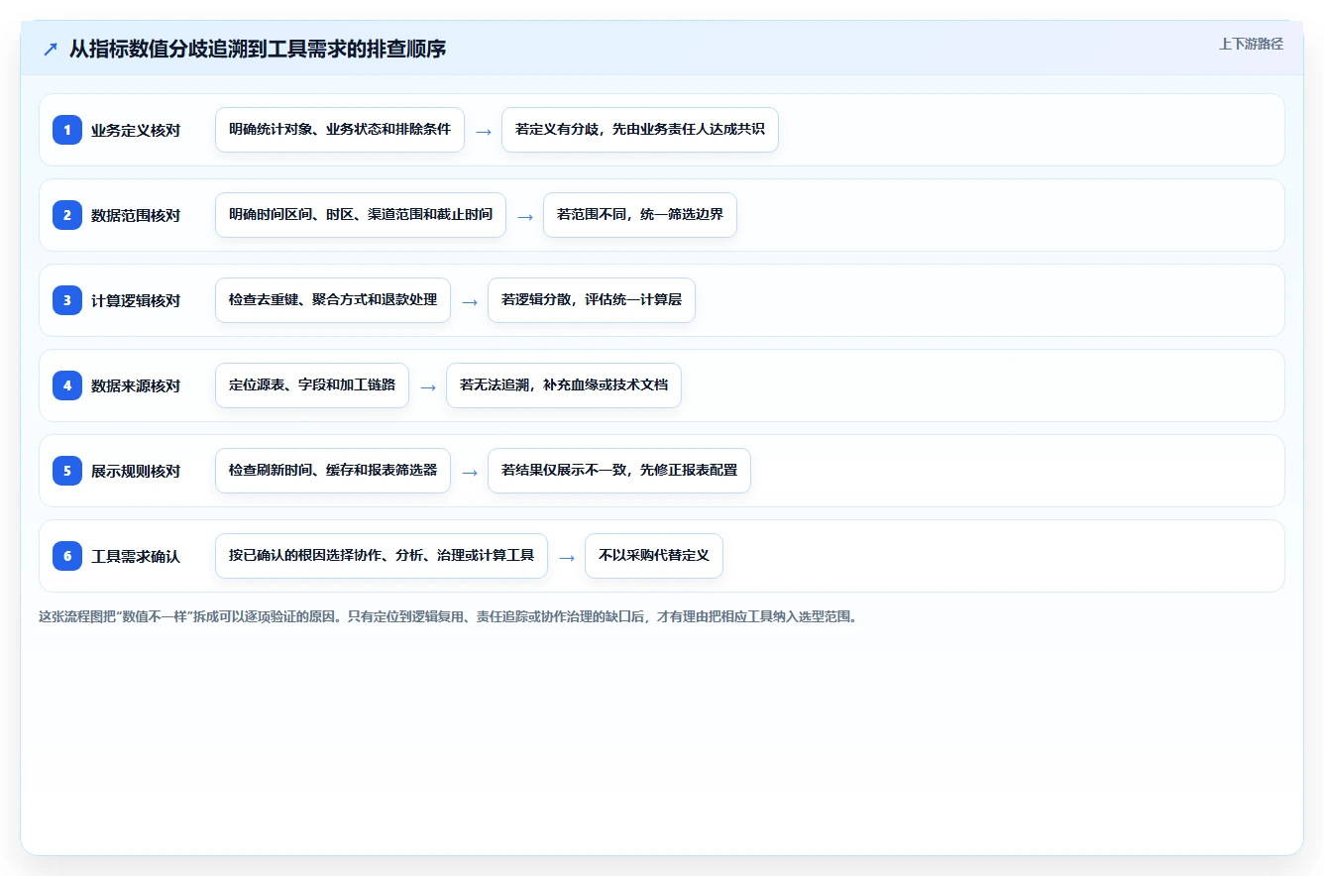This screenshot has height=876, width=1324.
Task: Click the title 从指标数值分歧追溯到工具需求的排查顺序
Action: point(258,49)
